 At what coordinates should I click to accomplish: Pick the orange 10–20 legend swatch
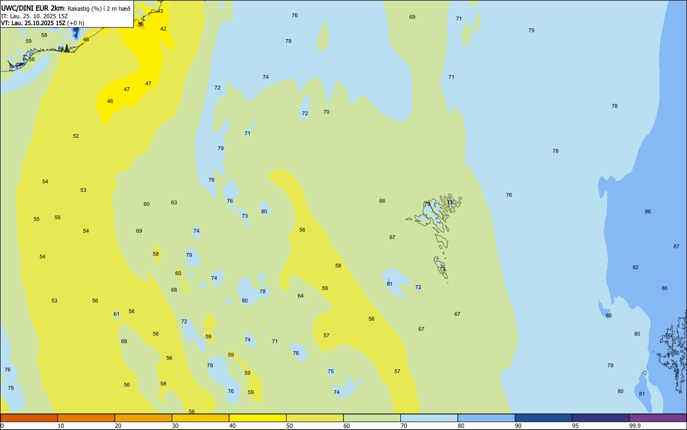[86, 418]
